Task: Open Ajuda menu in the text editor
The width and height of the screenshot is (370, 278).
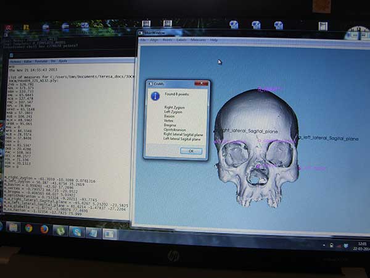Action: click(63, 62)
